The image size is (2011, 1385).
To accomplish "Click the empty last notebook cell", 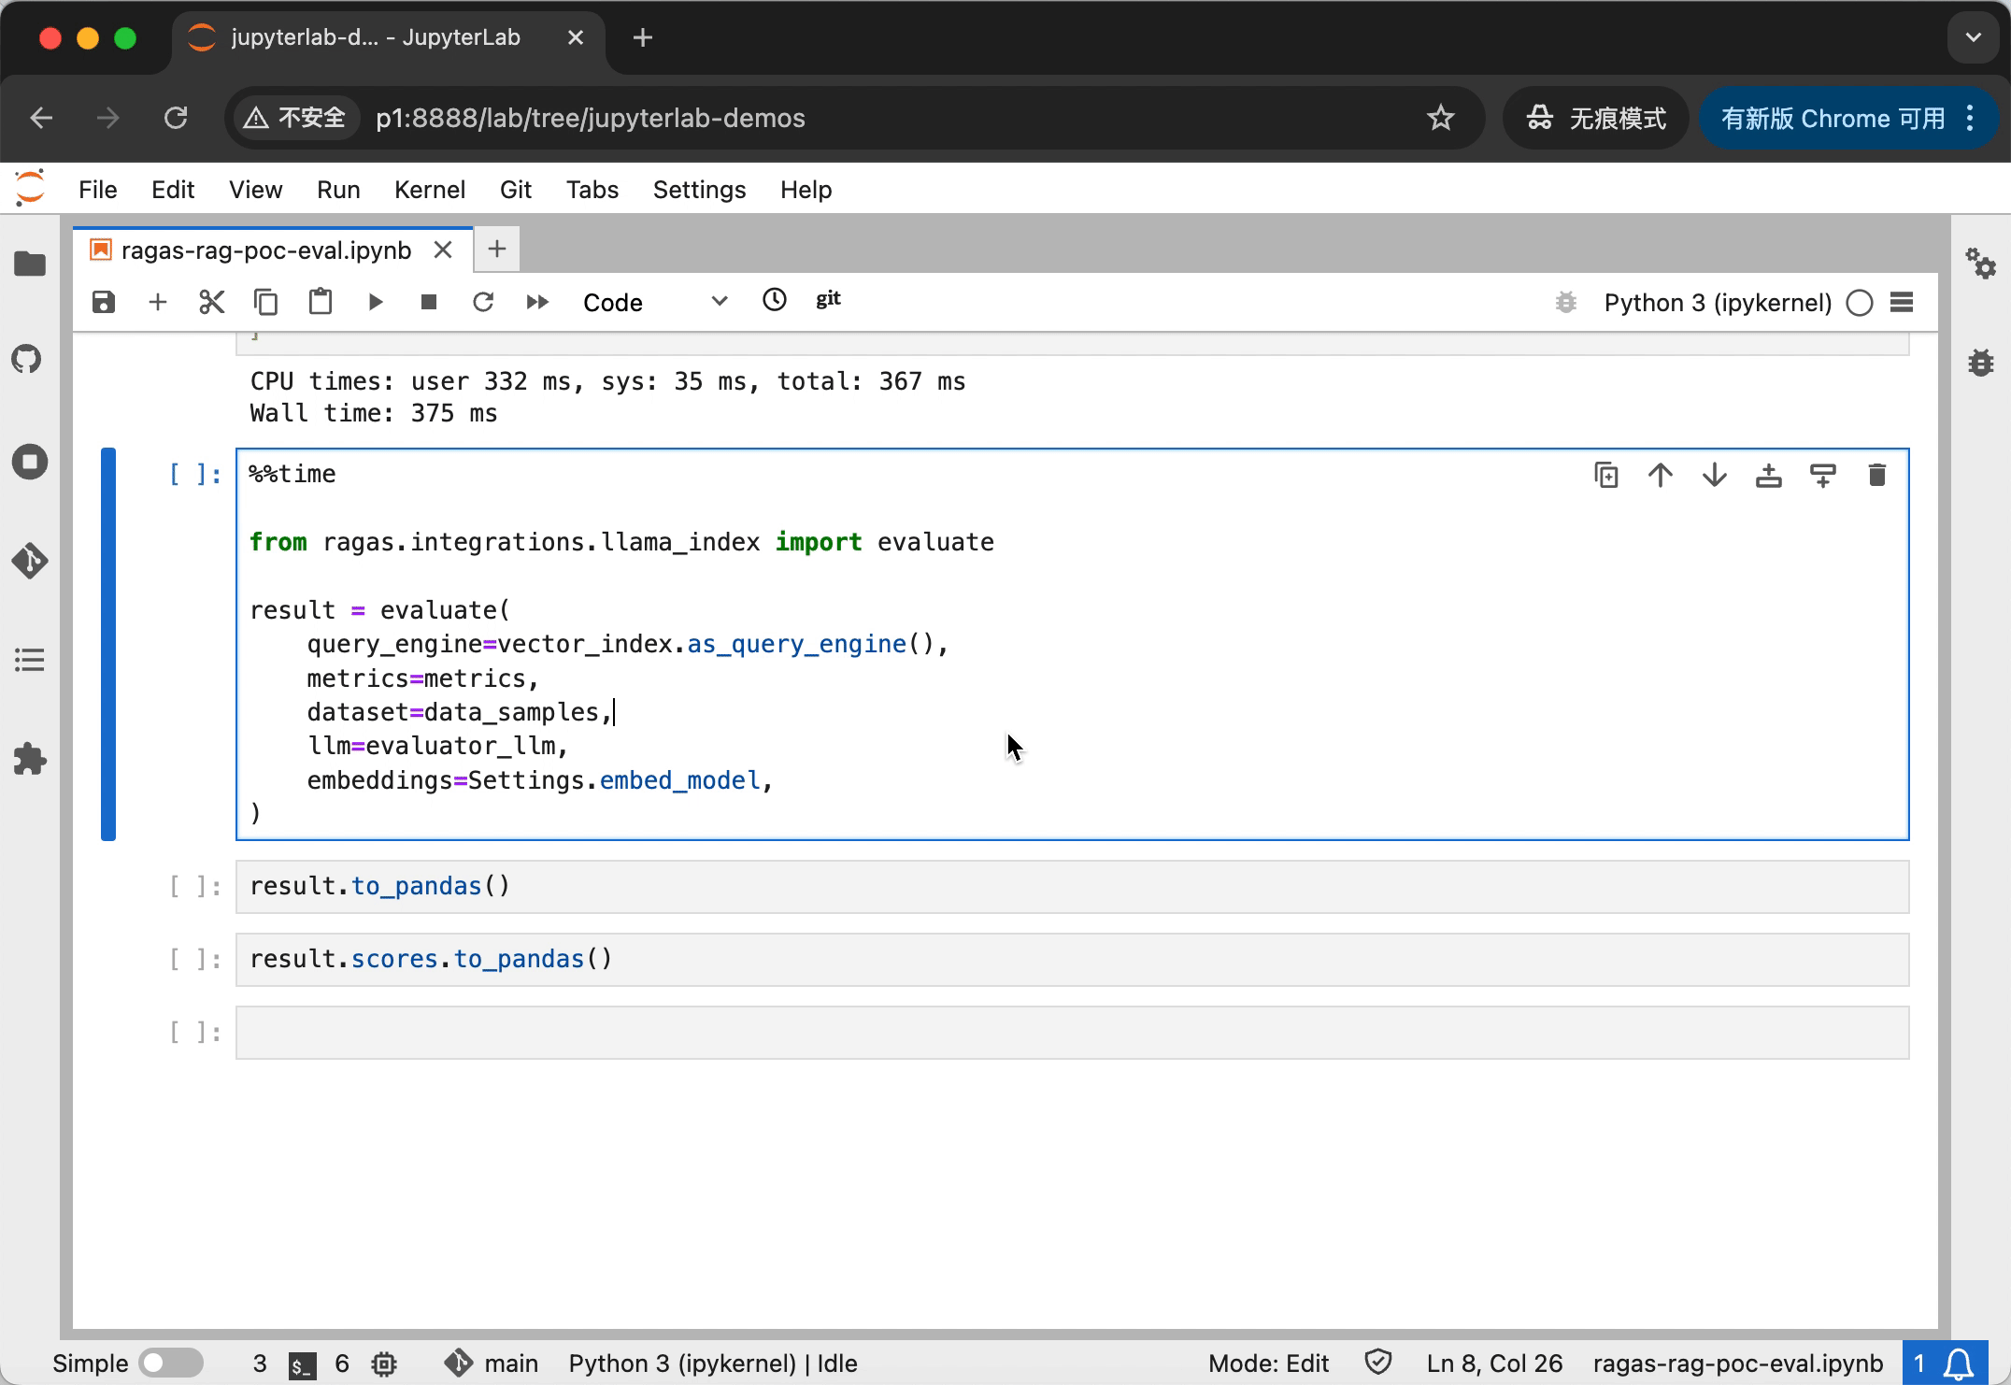I will pos(1071,1033).
